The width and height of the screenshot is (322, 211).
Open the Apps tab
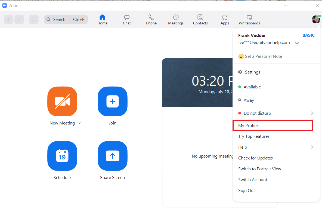click(x=225, y=20)
